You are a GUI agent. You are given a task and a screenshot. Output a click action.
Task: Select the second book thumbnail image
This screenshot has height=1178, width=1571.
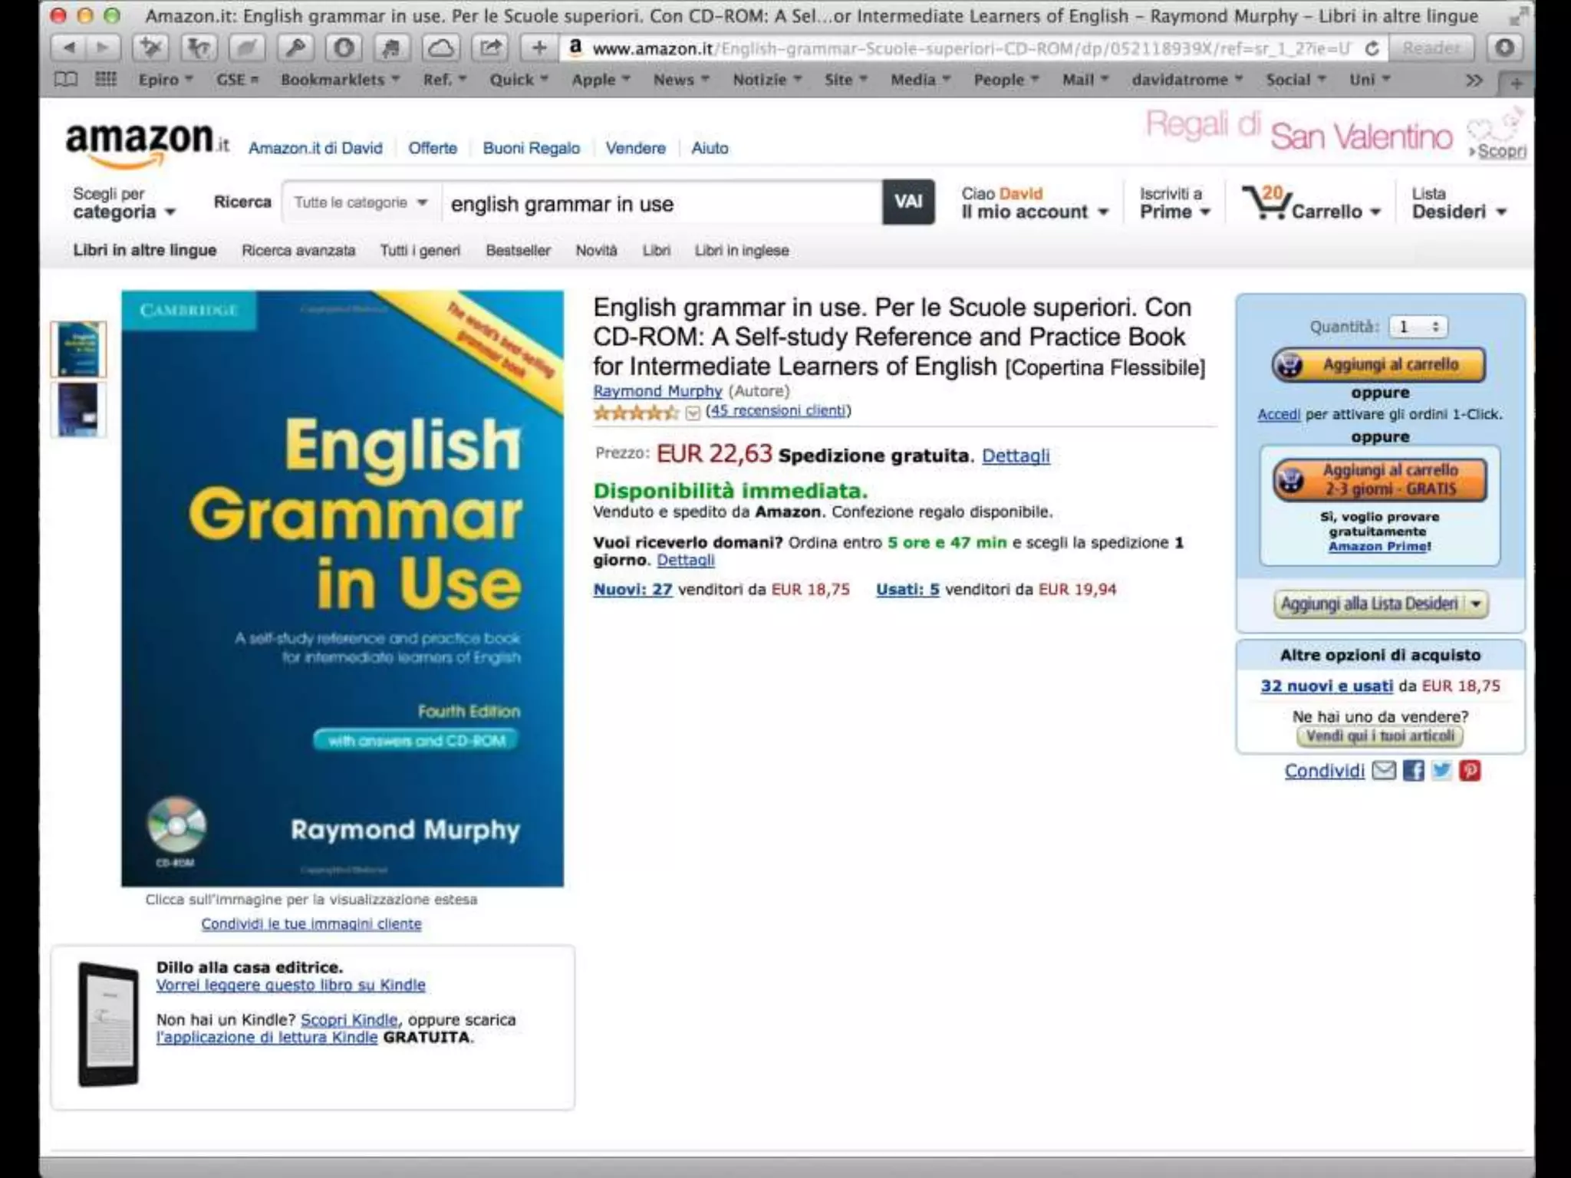click(x=78, y=410)
